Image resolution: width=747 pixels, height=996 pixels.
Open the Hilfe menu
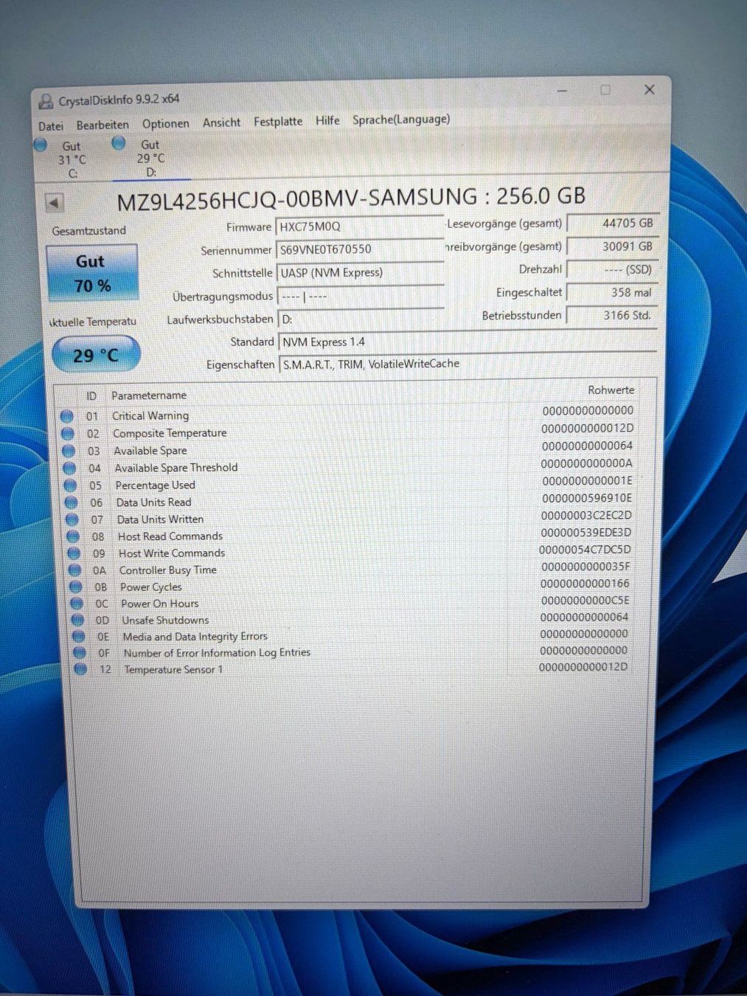327,120
